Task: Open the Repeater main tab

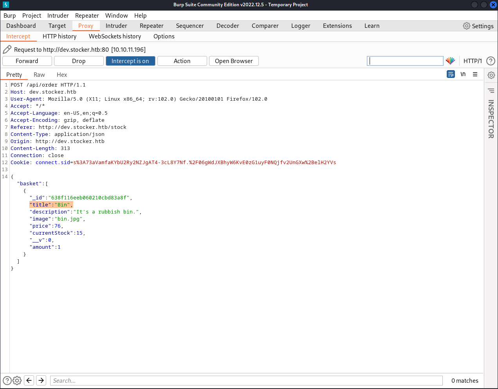Action: click(151, 26)
